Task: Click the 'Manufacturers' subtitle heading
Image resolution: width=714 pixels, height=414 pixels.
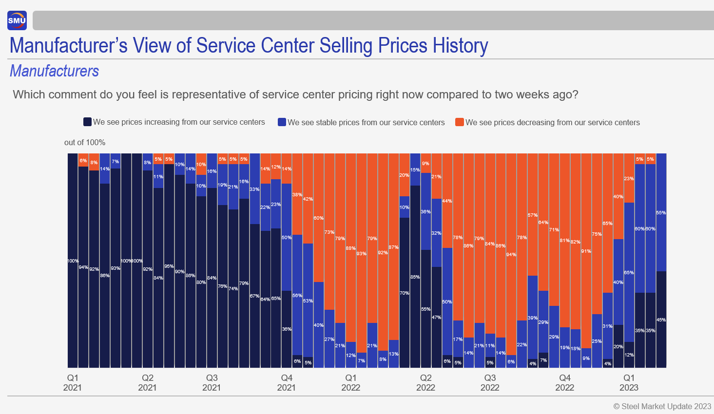Action: click(x=54, y=71)
